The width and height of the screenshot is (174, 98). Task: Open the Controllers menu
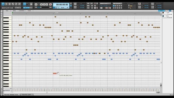22,11
